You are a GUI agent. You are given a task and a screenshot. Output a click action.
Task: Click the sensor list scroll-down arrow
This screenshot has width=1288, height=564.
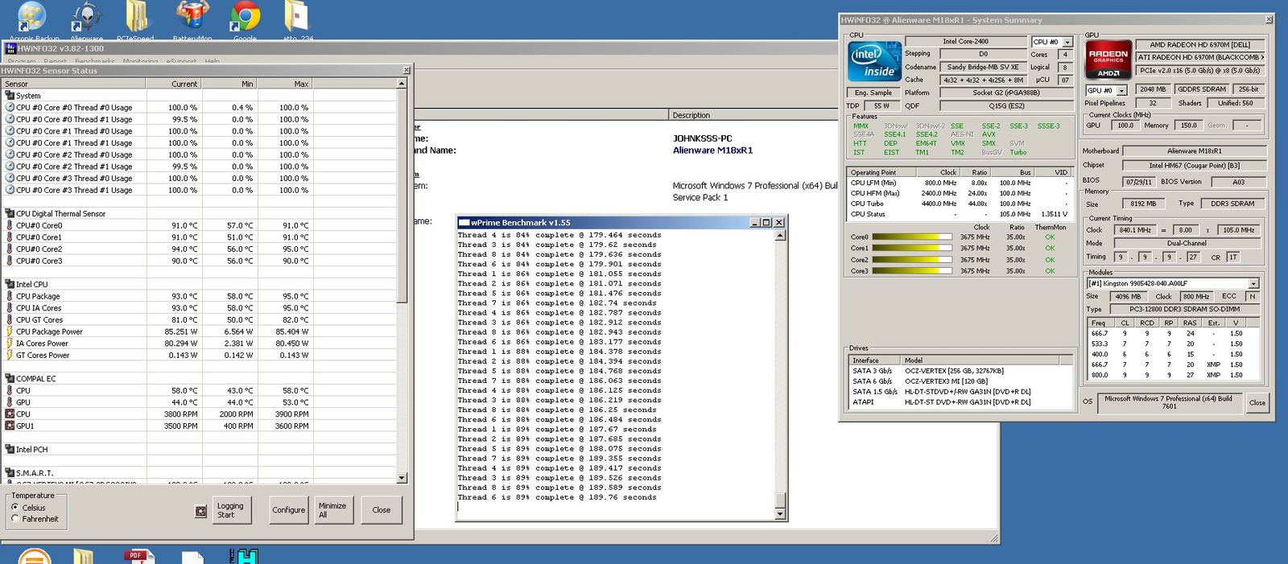402,478
